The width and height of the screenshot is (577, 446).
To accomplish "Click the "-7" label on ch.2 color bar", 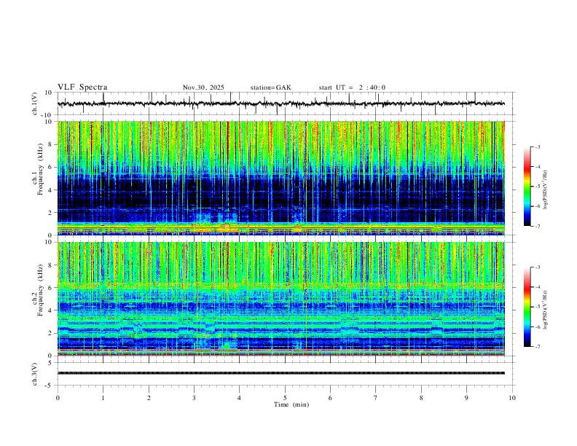I will [538, 347].
